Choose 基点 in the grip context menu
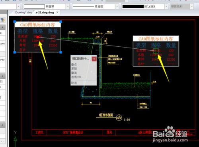 tap(74, 65)
